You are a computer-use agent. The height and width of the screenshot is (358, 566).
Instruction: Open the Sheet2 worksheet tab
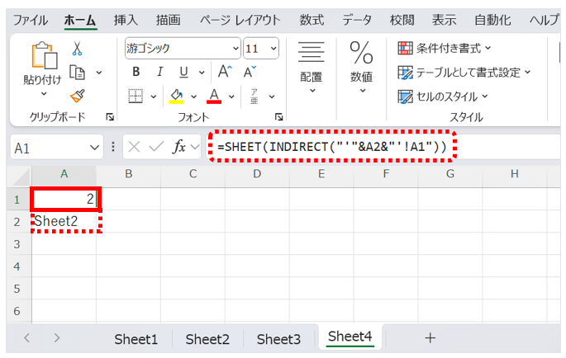pos(207,339)
